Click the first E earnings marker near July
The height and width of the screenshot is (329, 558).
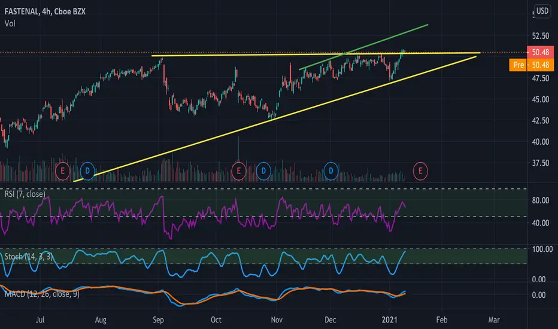click(x=63, y=171)
